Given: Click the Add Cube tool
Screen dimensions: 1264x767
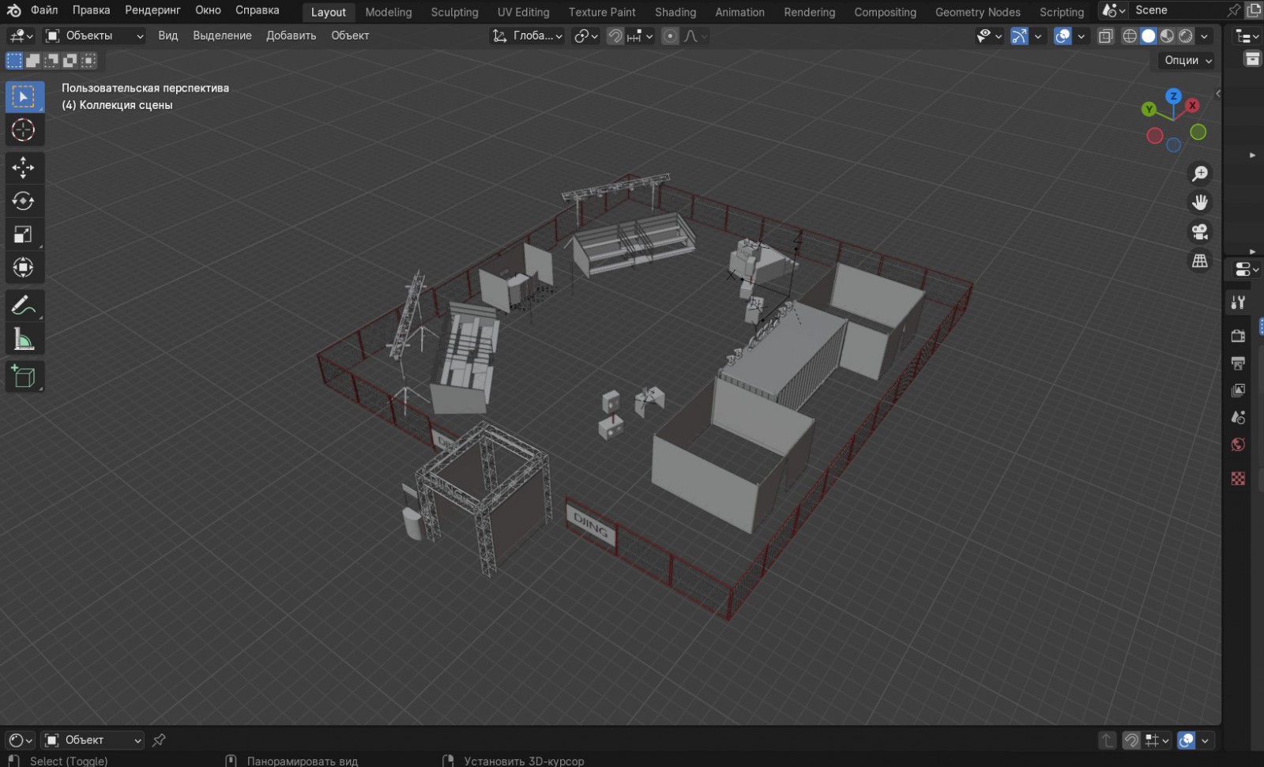Looking at the screenshot, I should [24, 377].
